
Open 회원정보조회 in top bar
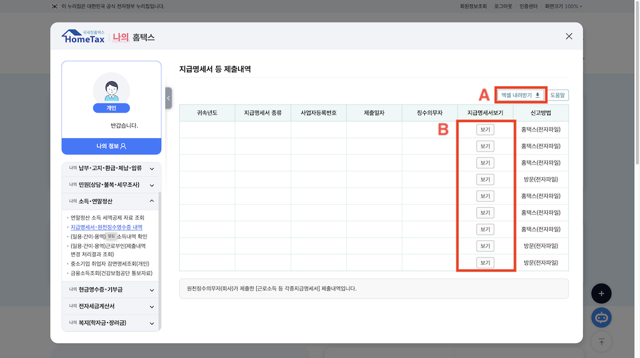click(x=474, y=6)
